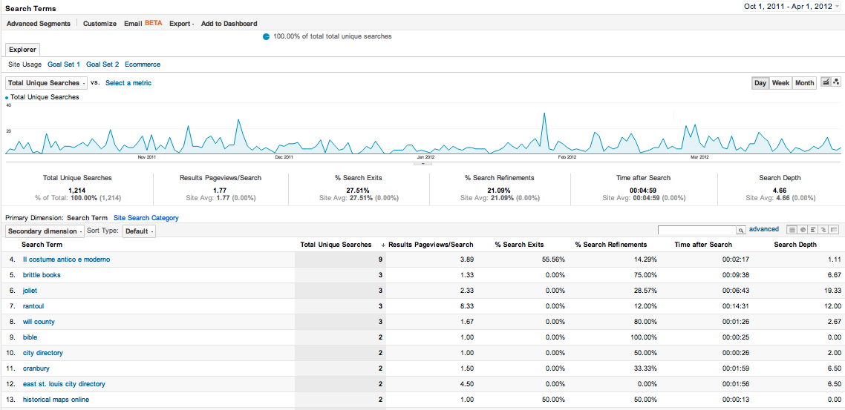Focus the table search input field
This screenshot has width=845, height=410.
click(696, 231)
